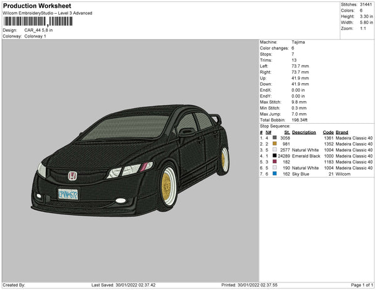Click the Production Worksheet title
The width and height of the screenshot is (376, 290).
[x=37, y=6]
